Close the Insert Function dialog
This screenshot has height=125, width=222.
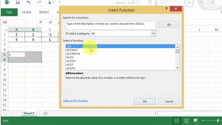176,9
